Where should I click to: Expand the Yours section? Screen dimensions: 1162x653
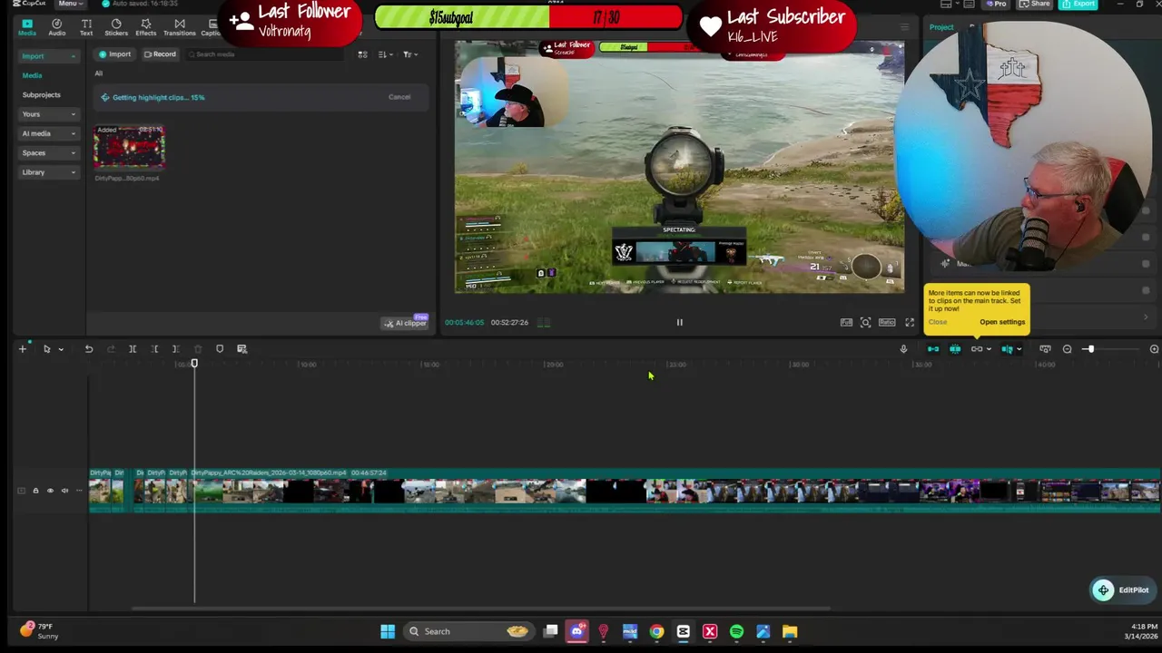pyautogui.click(x=49, y=114)
